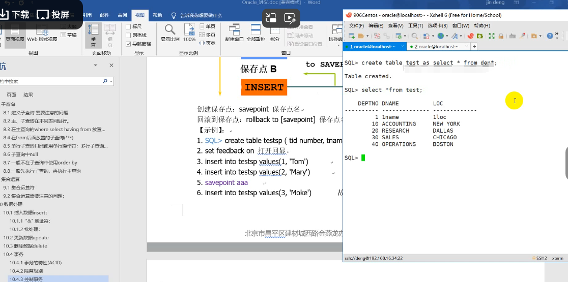Click the magnifier Find icon in Xshell toolbar
The height and width of the screenshot is (282, 568).
pos(414,36)
